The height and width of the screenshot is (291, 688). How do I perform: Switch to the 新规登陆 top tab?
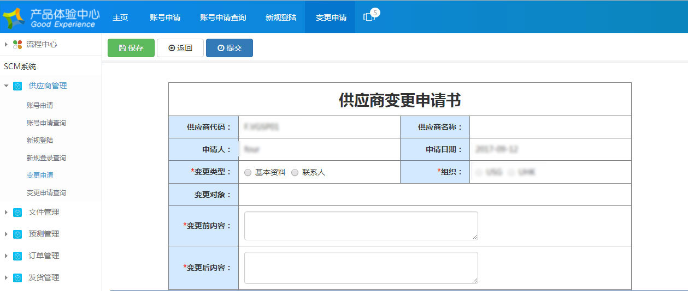point(281,17)
